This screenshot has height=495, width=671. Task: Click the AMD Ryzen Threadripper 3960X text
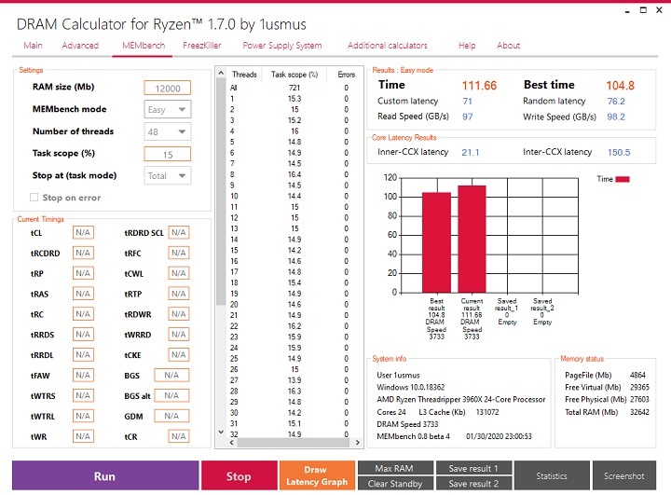tap(461, 400)
